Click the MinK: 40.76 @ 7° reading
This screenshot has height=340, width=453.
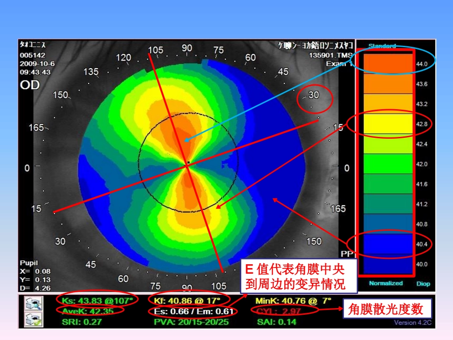point(293,300)
